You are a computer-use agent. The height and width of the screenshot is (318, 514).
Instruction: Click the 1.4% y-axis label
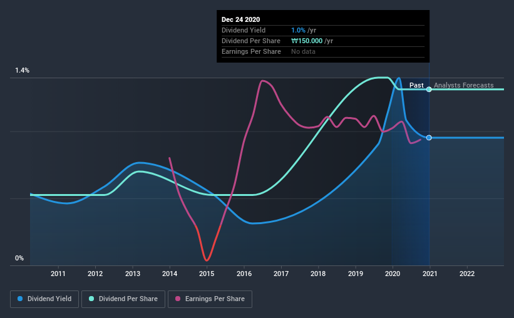(x=23, y=71)
